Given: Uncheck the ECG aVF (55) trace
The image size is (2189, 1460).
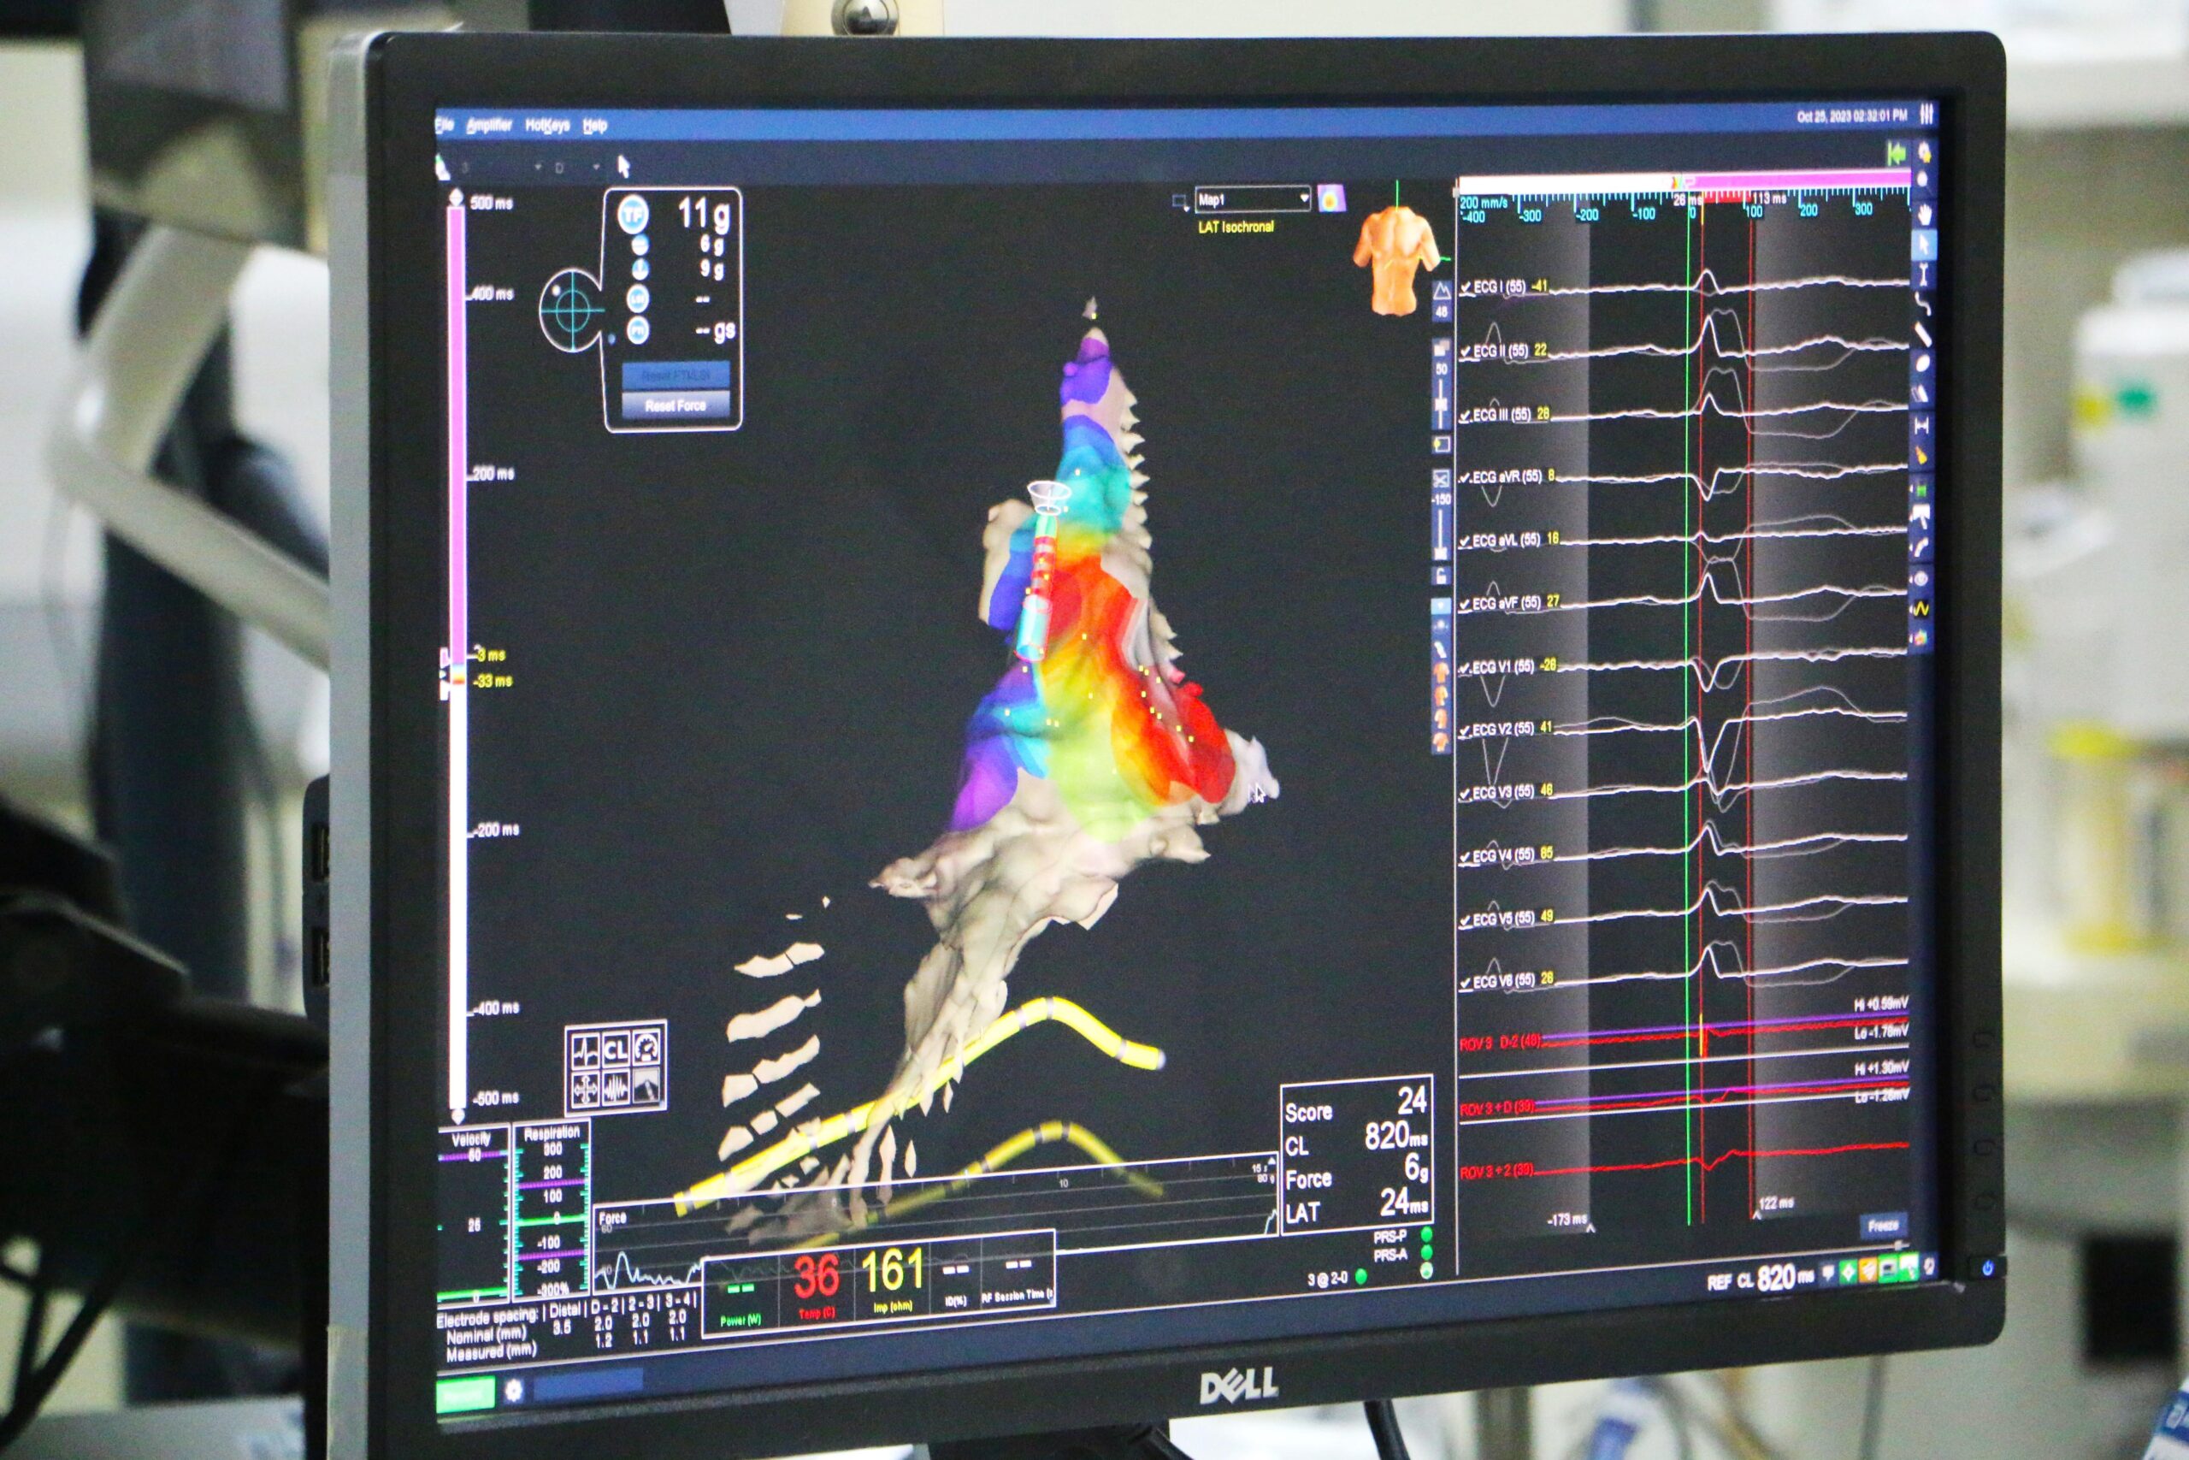Looking at the screenshot, I should pos(1465,605).
